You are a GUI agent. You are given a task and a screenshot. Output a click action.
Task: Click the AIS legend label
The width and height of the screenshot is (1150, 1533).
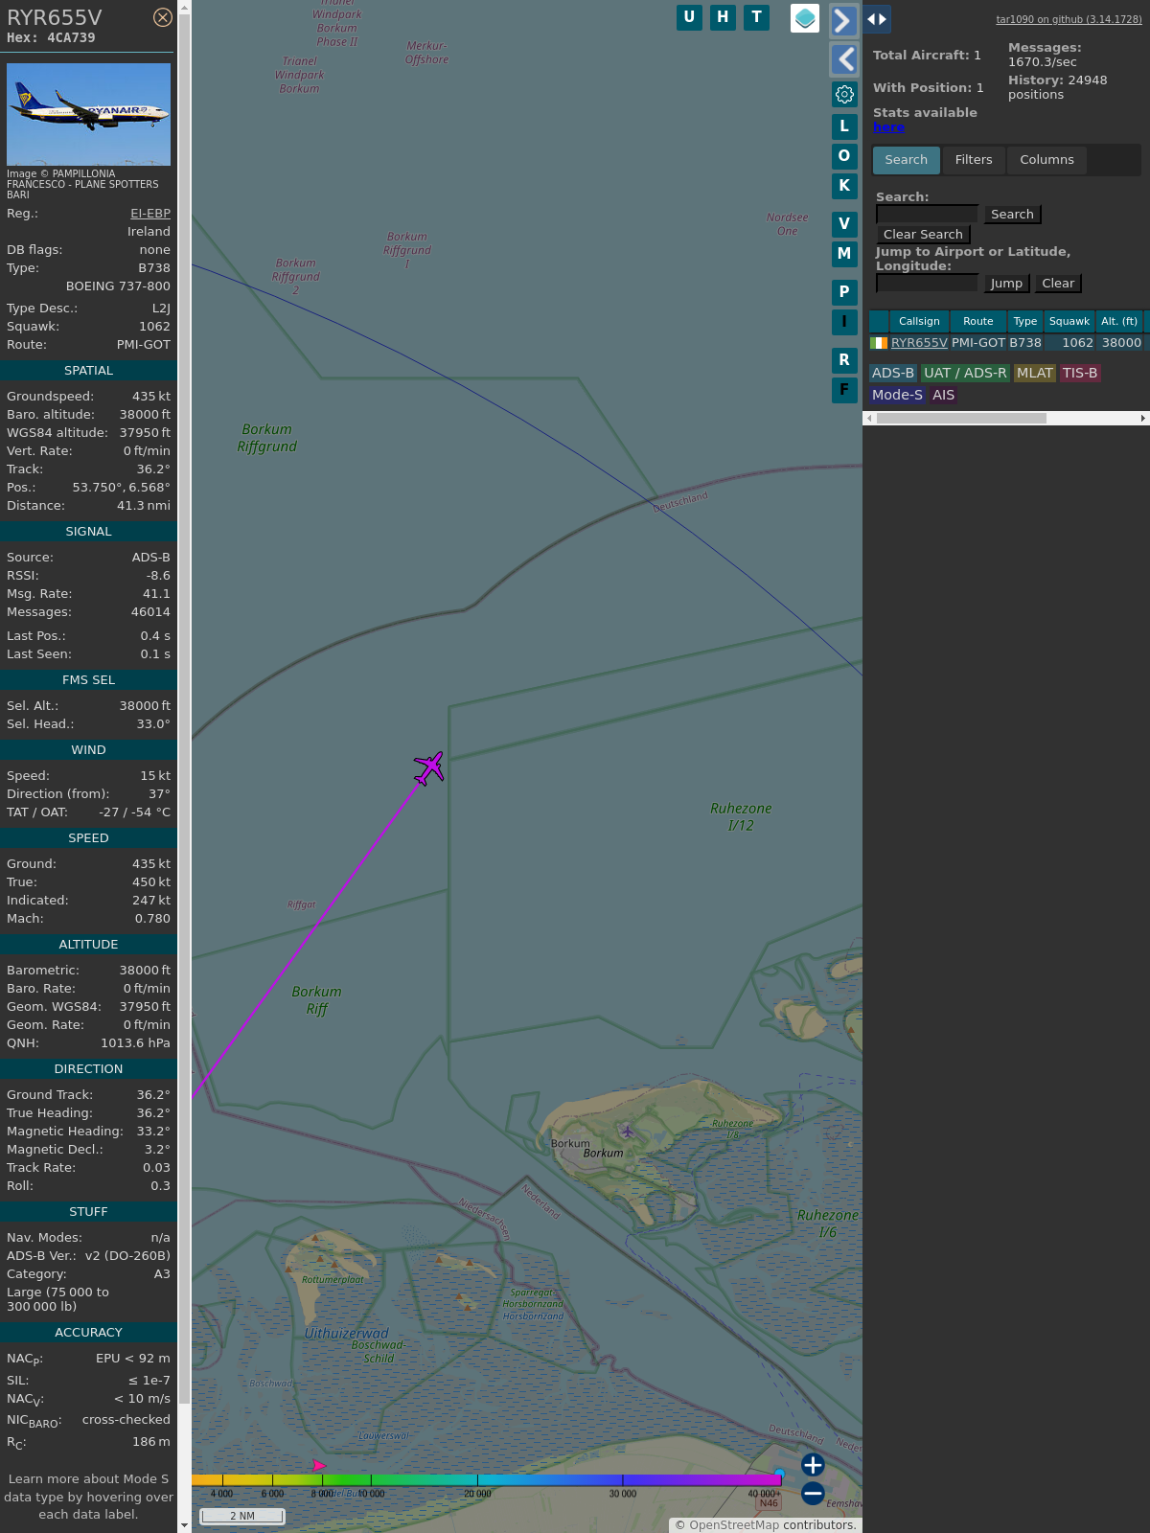[x=944, y=396]
